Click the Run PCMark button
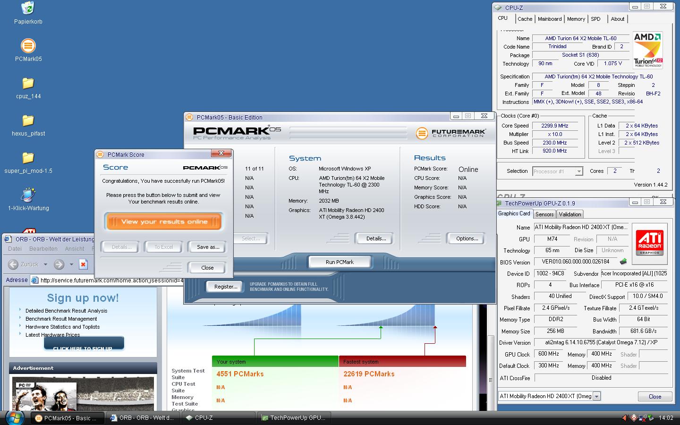680x425 pixels. tap(340, 262)
